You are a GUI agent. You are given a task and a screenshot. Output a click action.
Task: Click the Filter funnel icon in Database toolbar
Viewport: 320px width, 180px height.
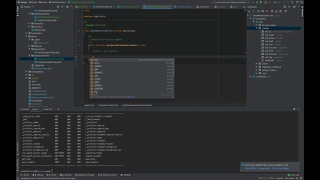tap(285, 11)
